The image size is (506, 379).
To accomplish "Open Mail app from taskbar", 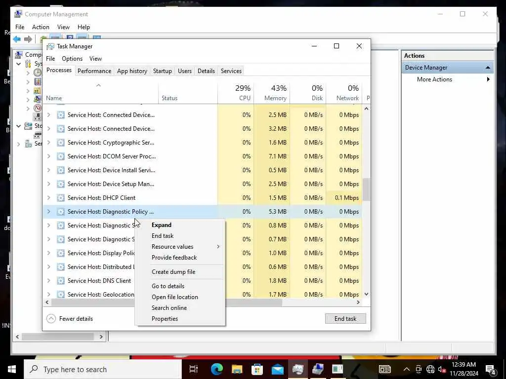I will (278, 369).
